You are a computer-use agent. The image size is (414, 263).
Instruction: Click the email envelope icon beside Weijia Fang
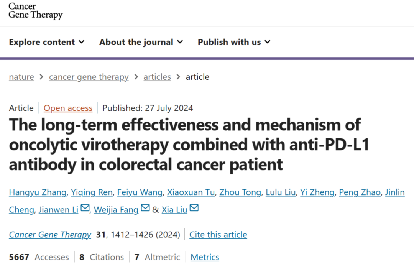click(x=145, y=208)
